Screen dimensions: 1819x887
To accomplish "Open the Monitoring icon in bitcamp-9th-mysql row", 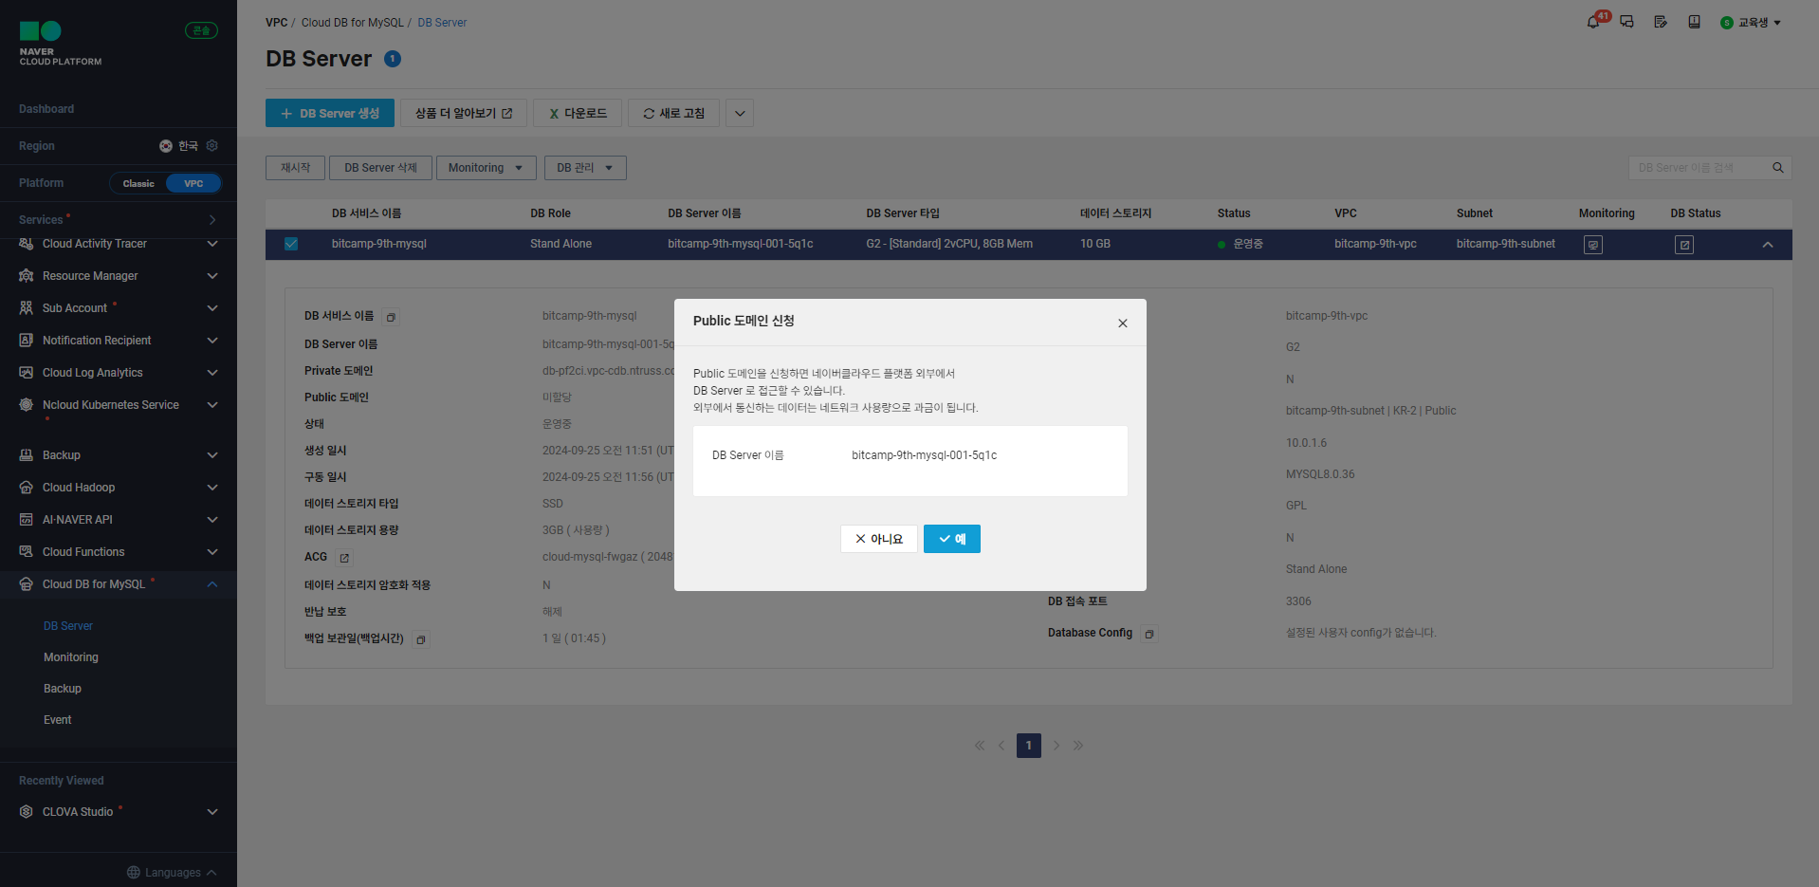I will [1593, 245].
